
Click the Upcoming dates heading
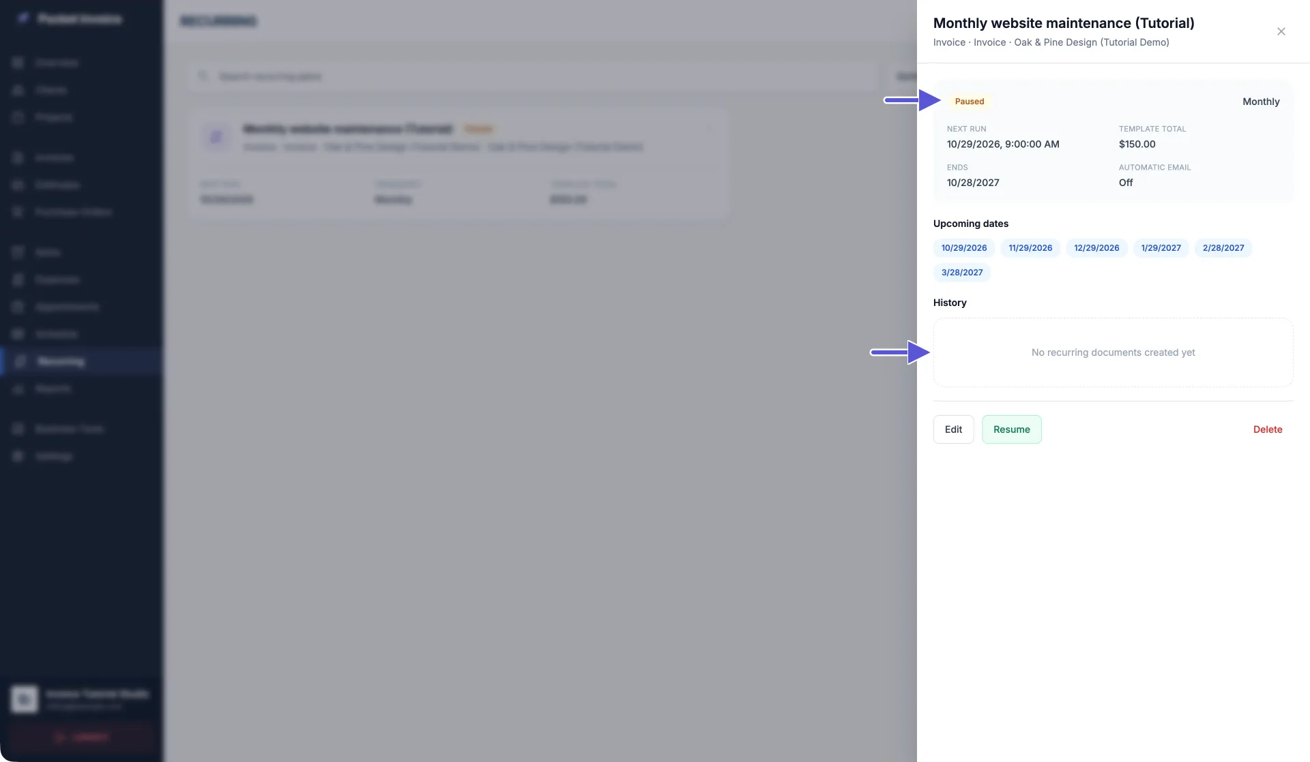pos(970,224)
